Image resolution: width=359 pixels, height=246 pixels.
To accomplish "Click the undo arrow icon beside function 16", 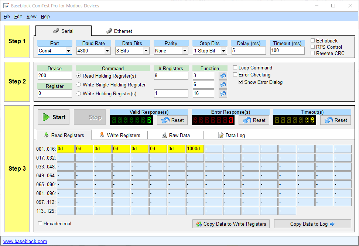I will pyautogui.click(x=223, y=93).
